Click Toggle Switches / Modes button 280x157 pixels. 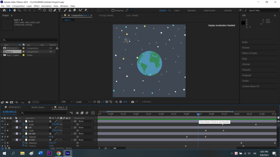(x=61, y=148)
